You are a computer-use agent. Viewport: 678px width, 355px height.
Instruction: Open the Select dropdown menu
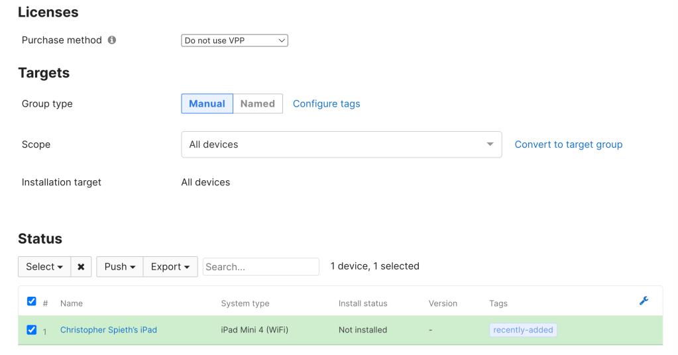tap(44, 267)
